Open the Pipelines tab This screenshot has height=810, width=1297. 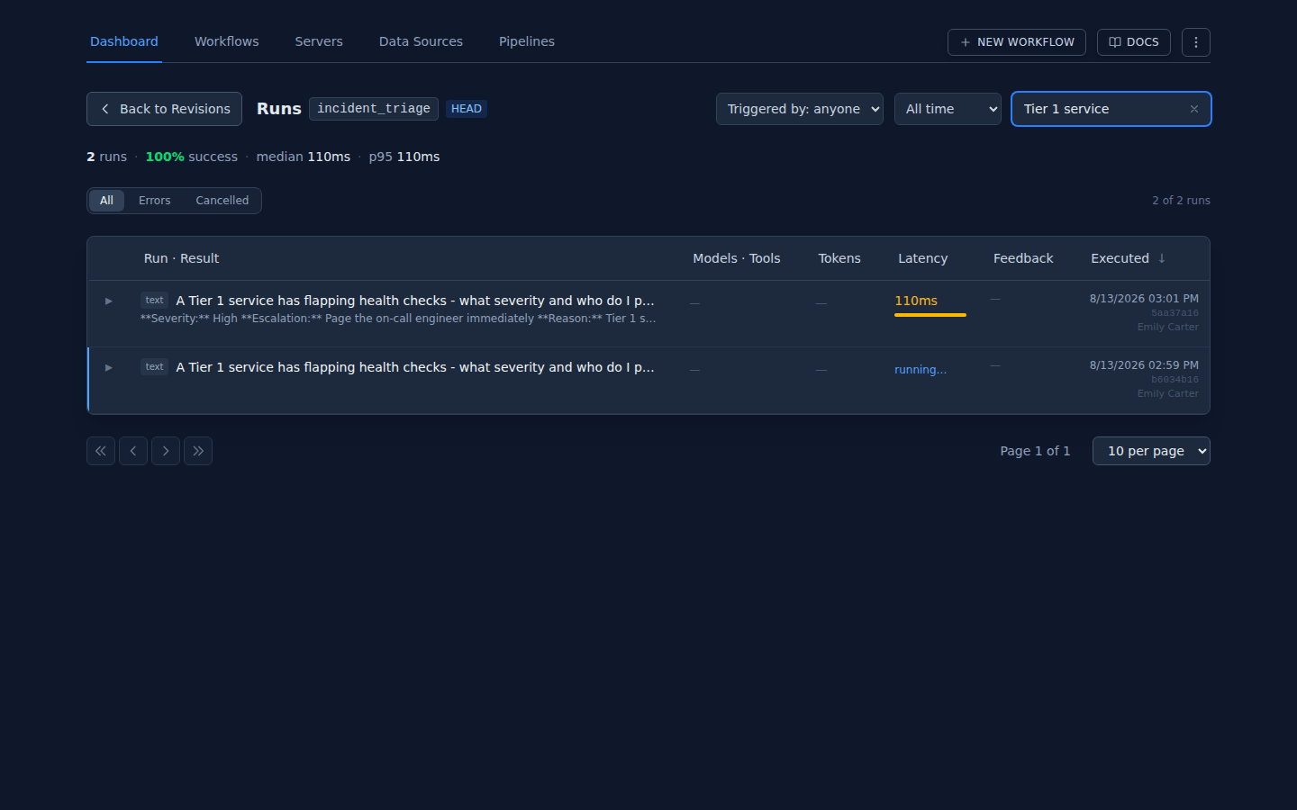click(x=527, y=41)
